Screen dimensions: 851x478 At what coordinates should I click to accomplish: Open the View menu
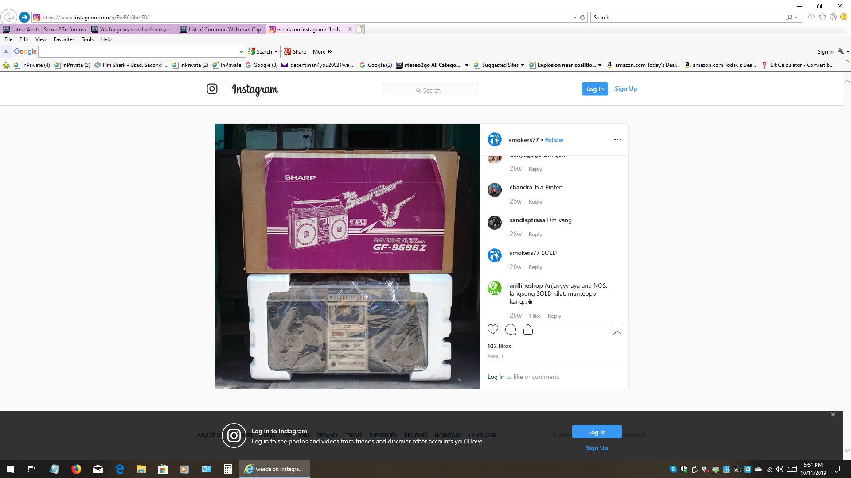41,39
